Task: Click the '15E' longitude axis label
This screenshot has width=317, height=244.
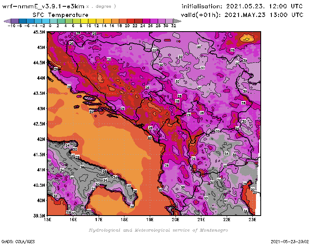Action: tap(48, 220)
